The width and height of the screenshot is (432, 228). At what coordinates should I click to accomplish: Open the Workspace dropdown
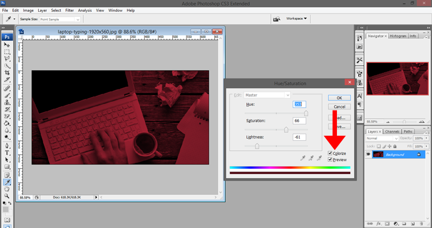(x=296, y=18)
